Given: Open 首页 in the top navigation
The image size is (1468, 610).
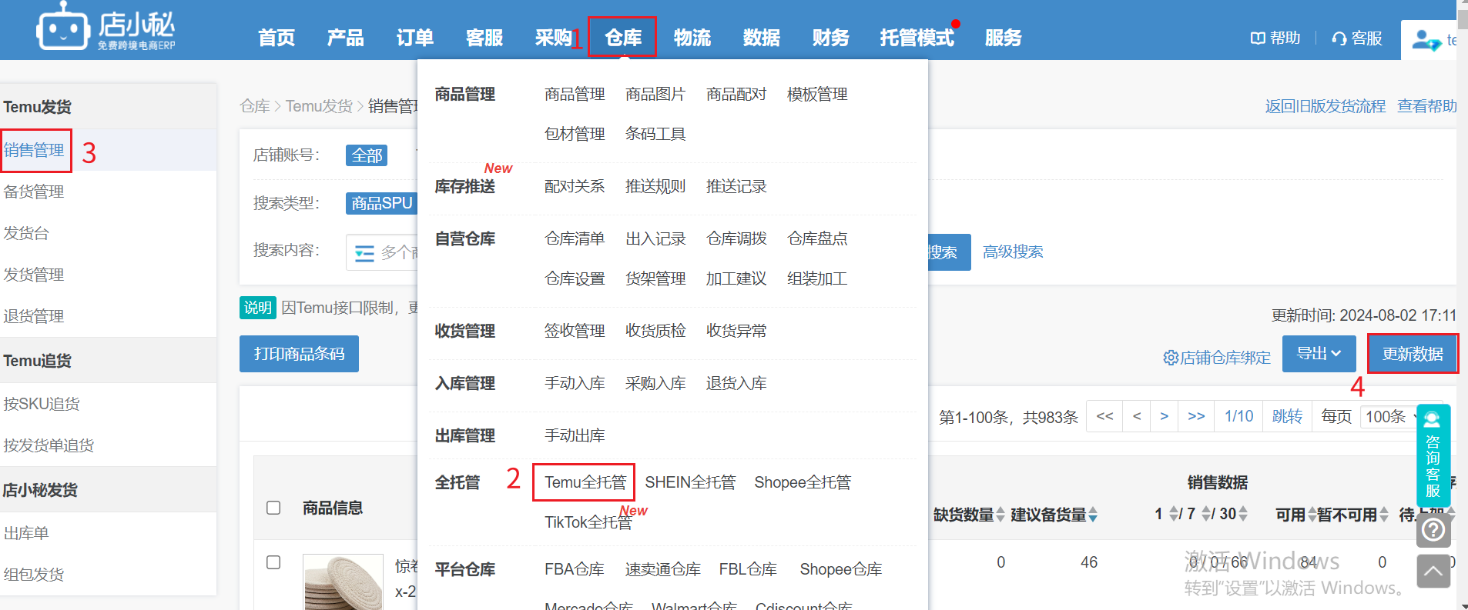Looking at the screenshot, I should [x=276, y=38].
